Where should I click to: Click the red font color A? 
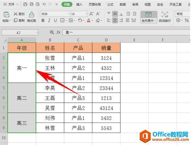pos(89,20)
